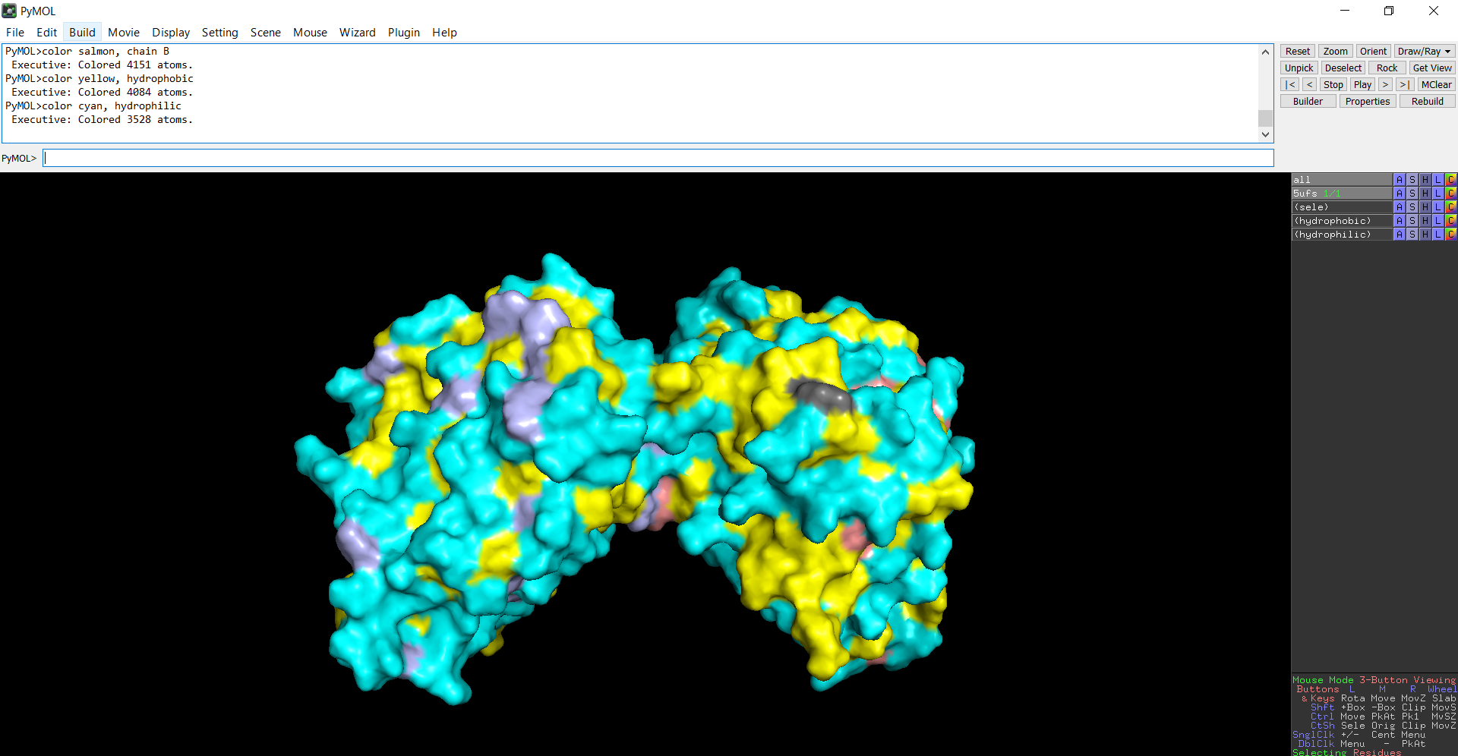
Task: Toggle visibility of the 5ufs object
Action: coord(1342,194)
